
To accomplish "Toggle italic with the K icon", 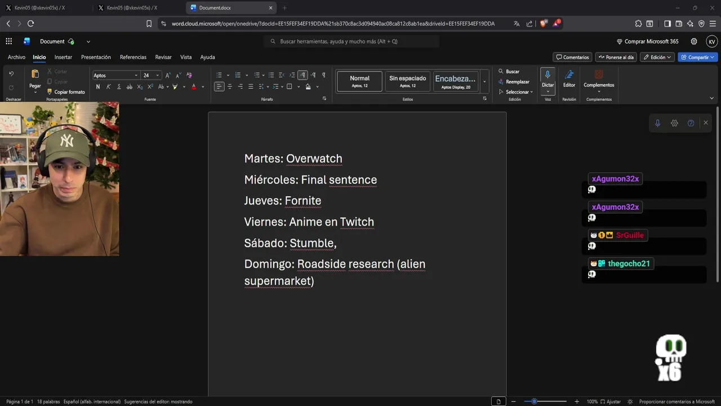I will 108,87.
